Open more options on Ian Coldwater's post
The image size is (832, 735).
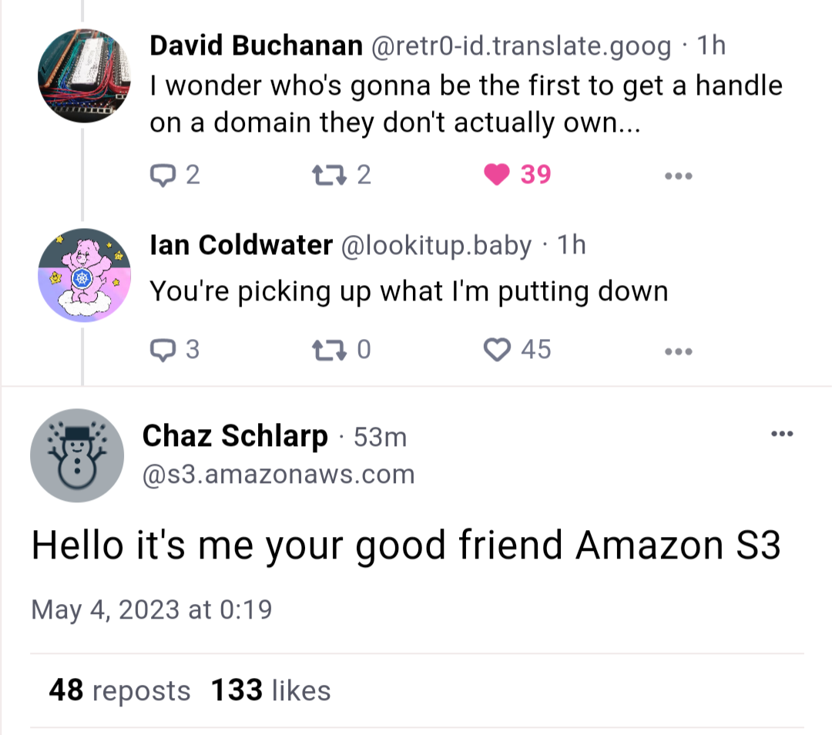click(678, 351)
